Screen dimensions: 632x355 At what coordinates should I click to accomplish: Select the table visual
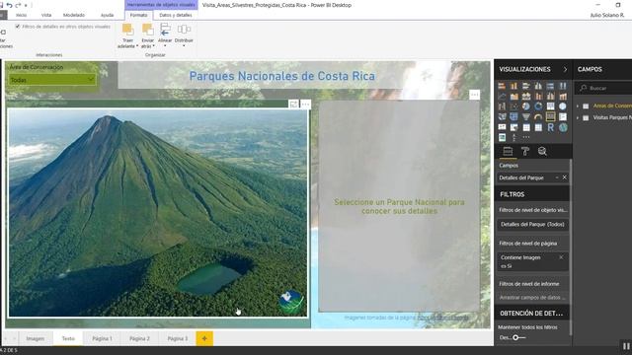pyautogui.click(x=526, y=127)
